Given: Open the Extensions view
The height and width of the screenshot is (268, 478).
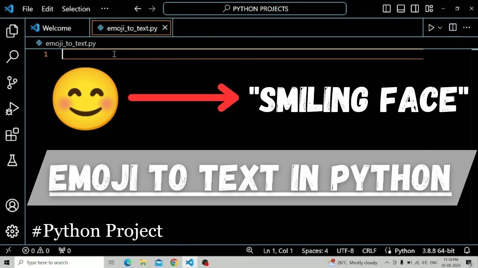Looking at the screenshot, I should click(x=12, y=134).
